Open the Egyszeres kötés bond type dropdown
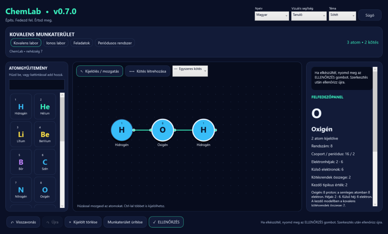This screenshot has width=388, height=234. (190, 71)
